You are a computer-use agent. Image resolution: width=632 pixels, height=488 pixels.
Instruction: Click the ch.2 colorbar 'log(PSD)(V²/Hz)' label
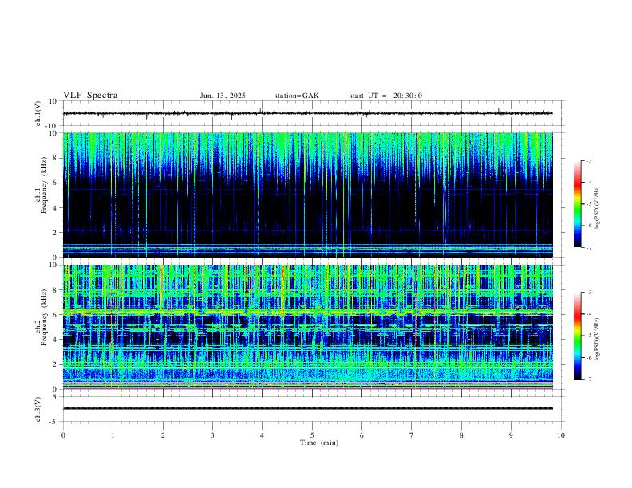(x=598, y=339)
